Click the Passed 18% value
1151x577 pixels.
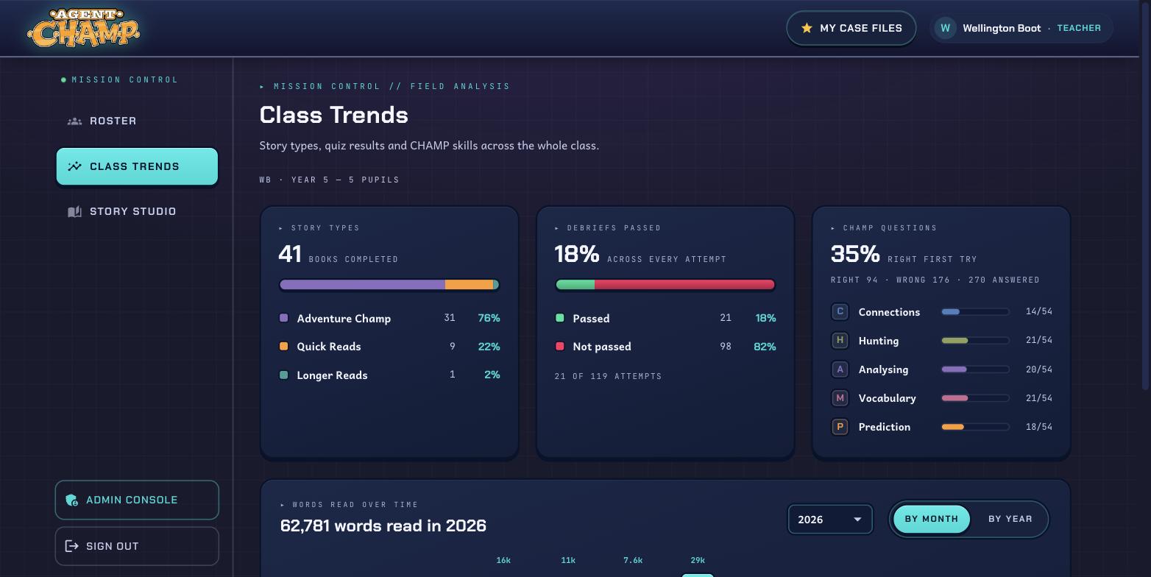765,318
